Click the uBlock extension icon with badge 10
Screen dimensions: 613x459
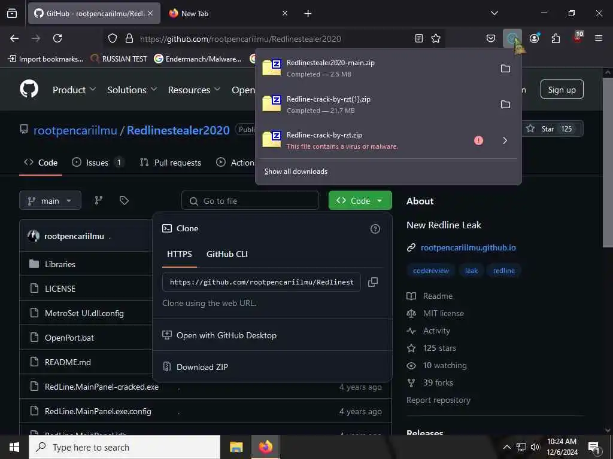pos(578,38)
